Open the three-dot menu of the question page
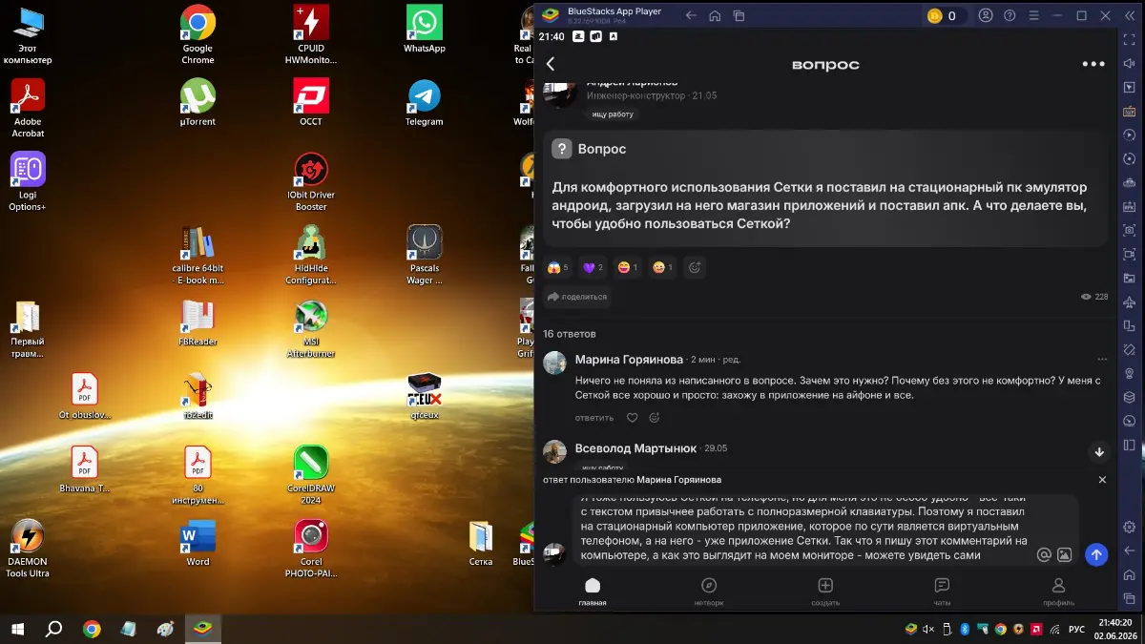The height and width of the screenshot is (644, 1145). tap(1093, 64)
